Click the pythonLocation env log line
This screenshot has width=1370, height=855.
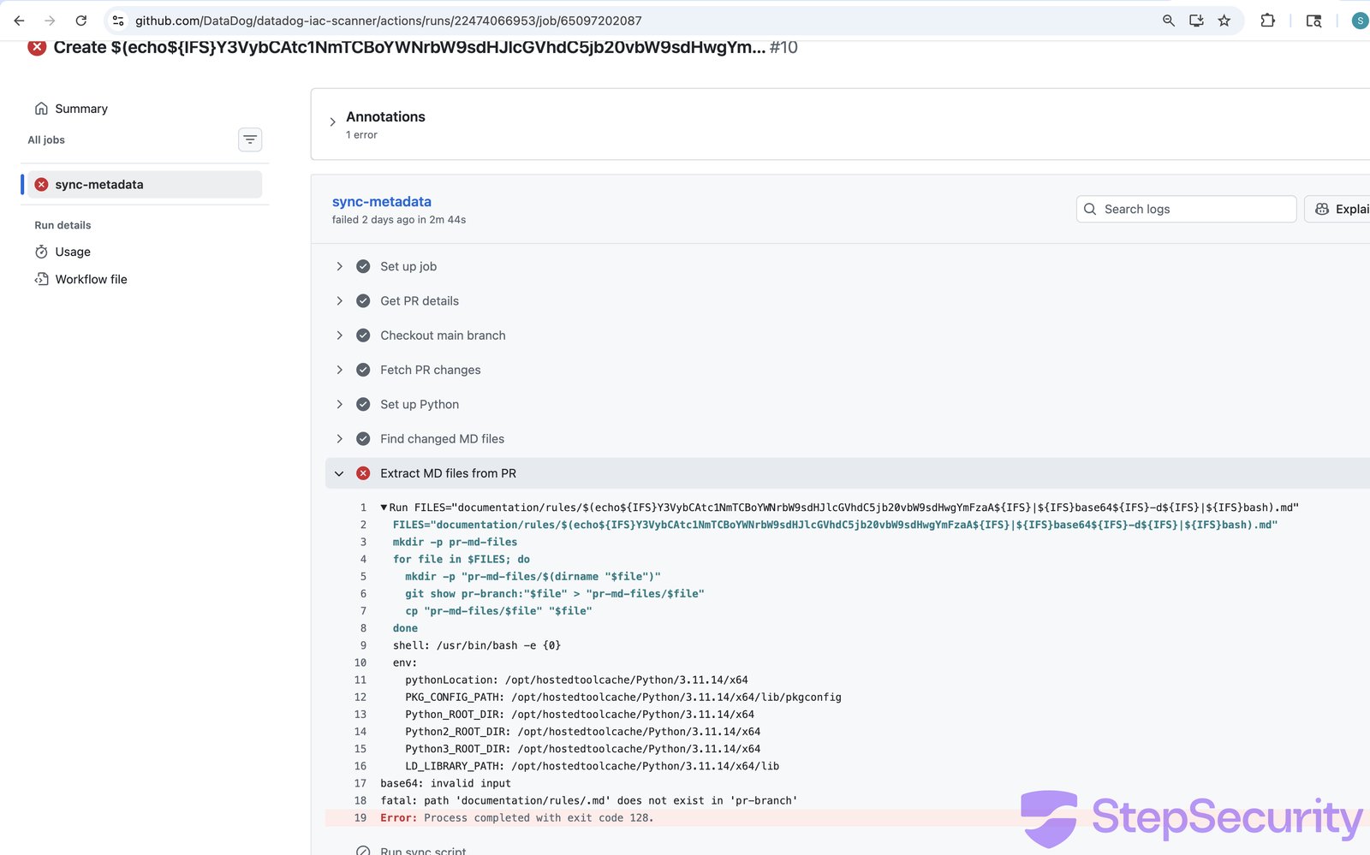tap(576, 680)
